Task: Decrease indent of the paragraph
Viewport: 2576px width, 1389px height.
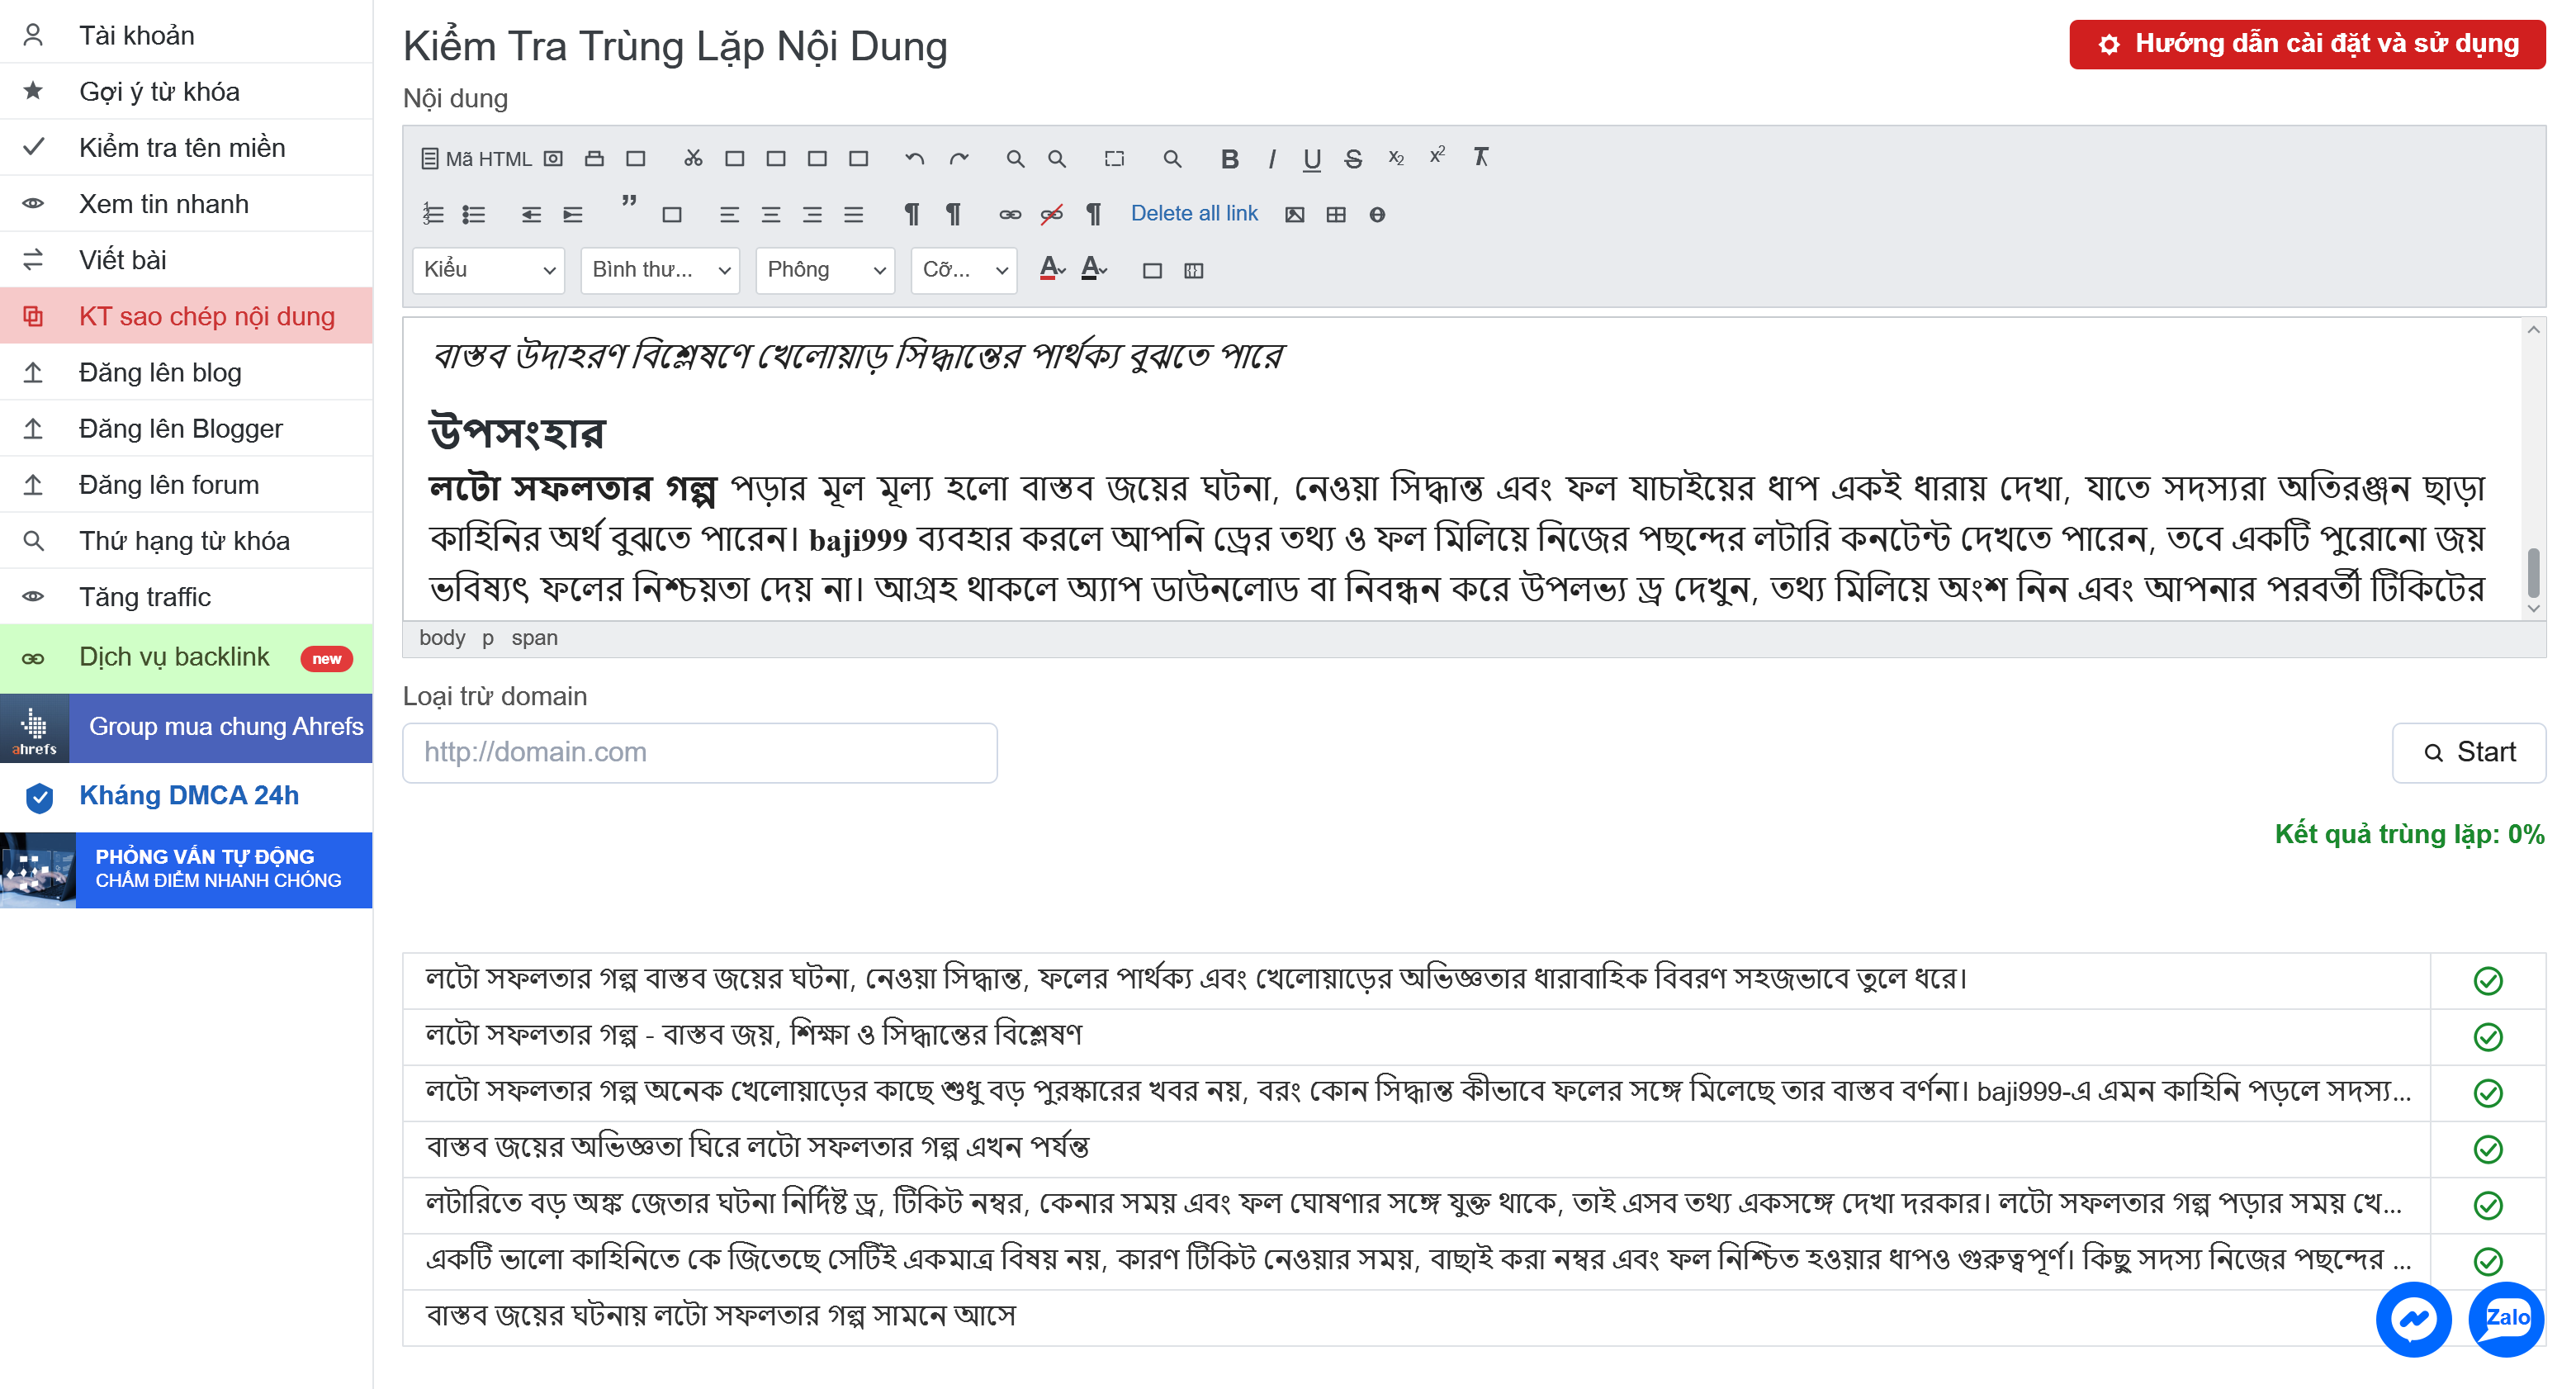Action: point(531,214)
